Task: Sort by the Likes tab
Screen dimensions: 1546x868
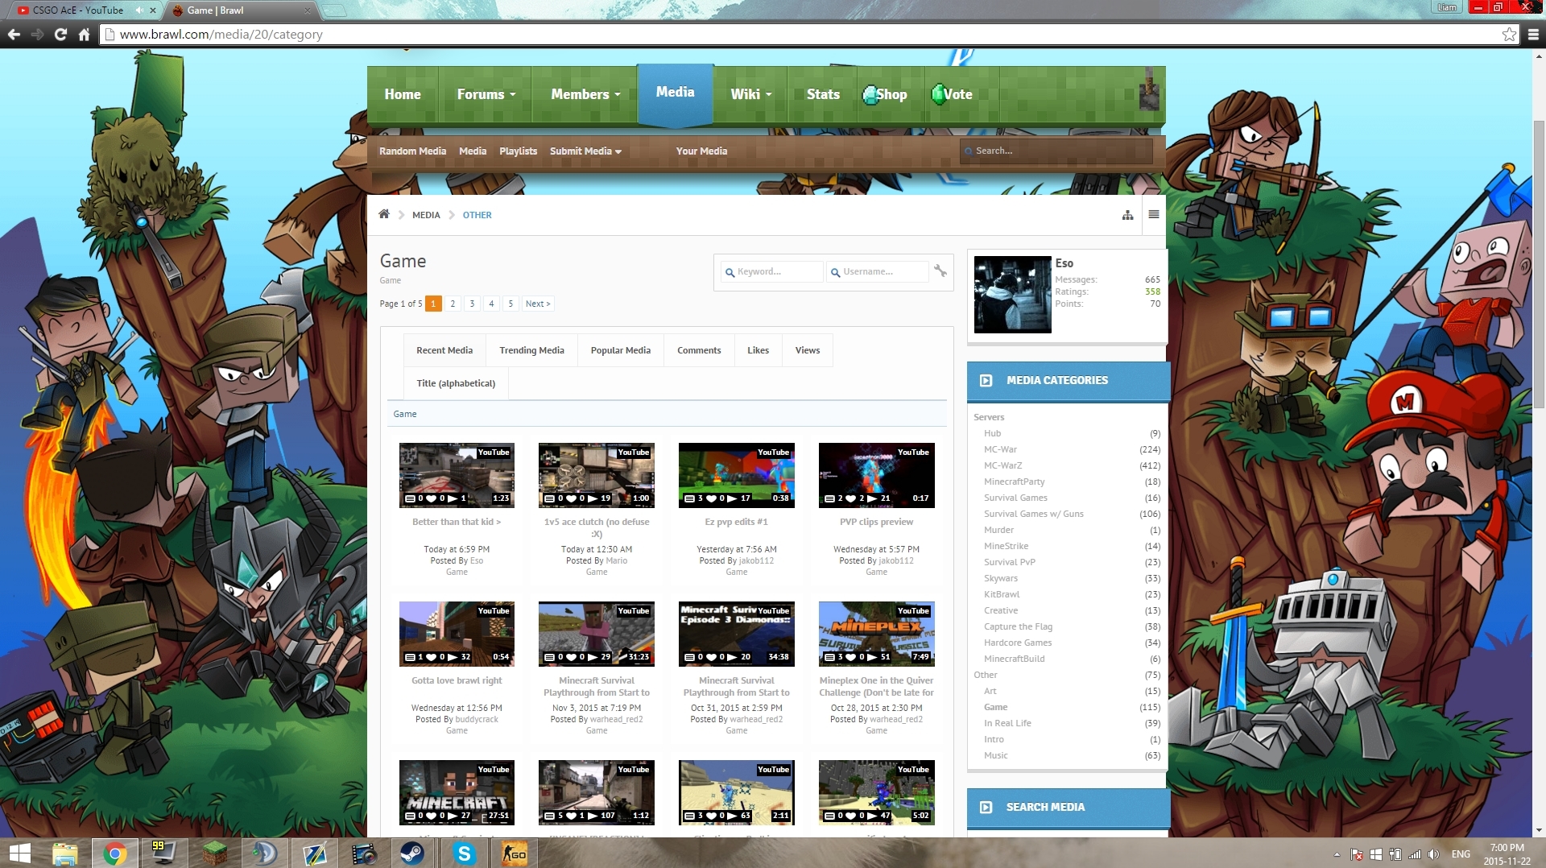Action: tap(758, 350)
